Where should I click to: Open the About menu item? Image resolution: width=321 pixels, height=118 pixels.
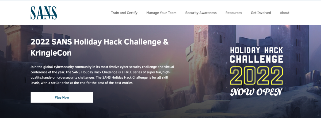coord(285,13)
